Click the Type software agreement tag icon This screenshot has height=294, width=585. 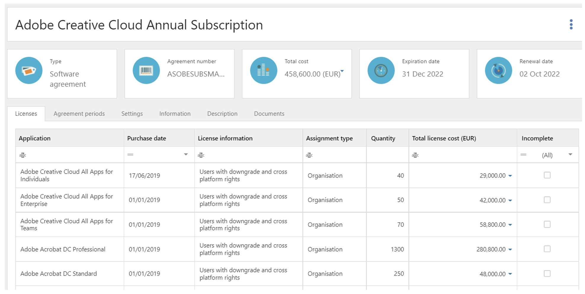29,70
